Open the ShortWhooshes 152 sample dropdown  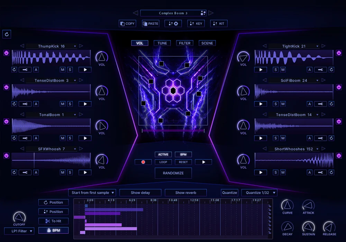317,149
